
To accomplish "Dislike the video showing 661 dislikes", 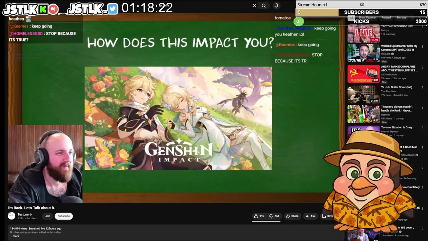I will click(x=274, y=216).
